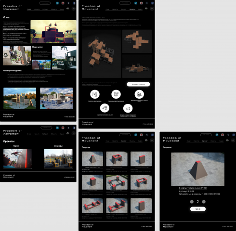The image size is (236, 231).
Task: Click the delivery truck round icon
Action: pyautogui.click(x=128, y=108)
